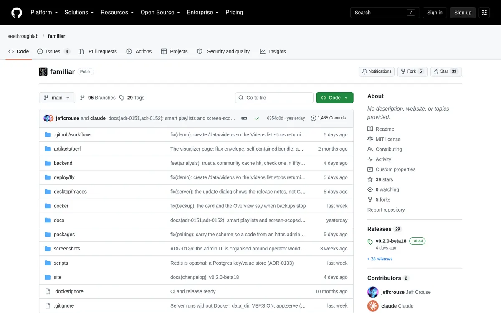The width and height of the screenshot is (501, 313).
Task: Open the global navigation settings icon
Action: 484,13
